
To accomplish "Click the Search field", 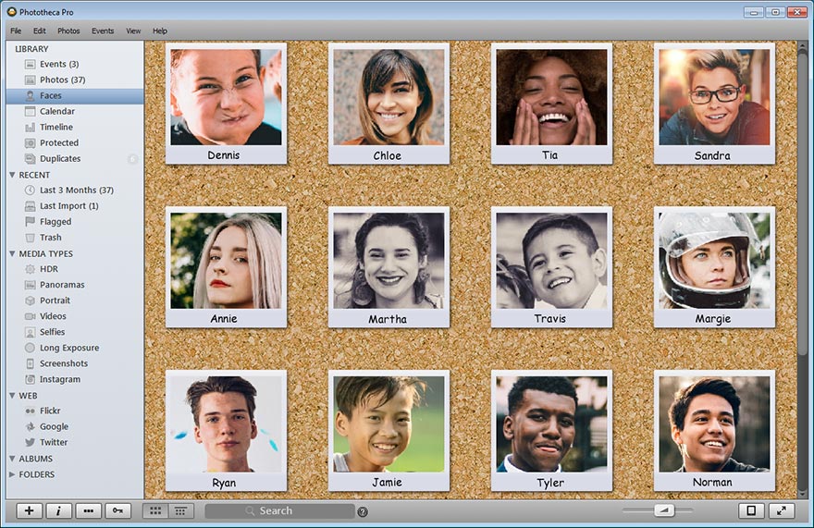I will (x=279, y=510).
